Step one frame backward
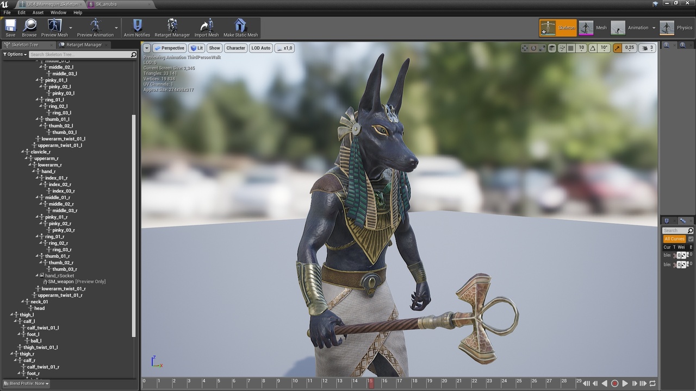696x391 pixels. [595, 383]
